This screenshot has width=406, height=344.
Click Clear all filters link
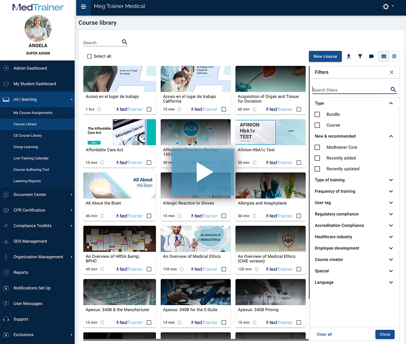[x=324, y=334]
